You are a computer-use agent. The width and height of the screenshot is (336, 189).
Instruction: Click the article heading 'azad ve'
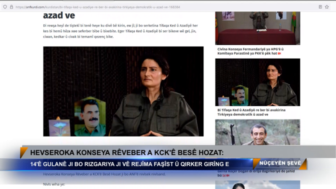pos(59,15)
